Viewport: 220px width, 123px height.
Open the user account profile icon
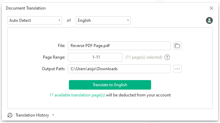point(209,20)
